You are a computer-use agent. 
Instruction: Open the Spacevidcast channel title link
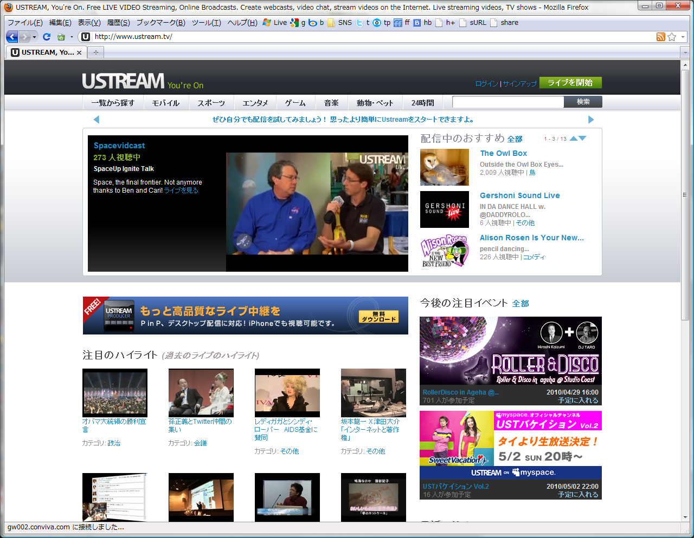click(119, 146)
